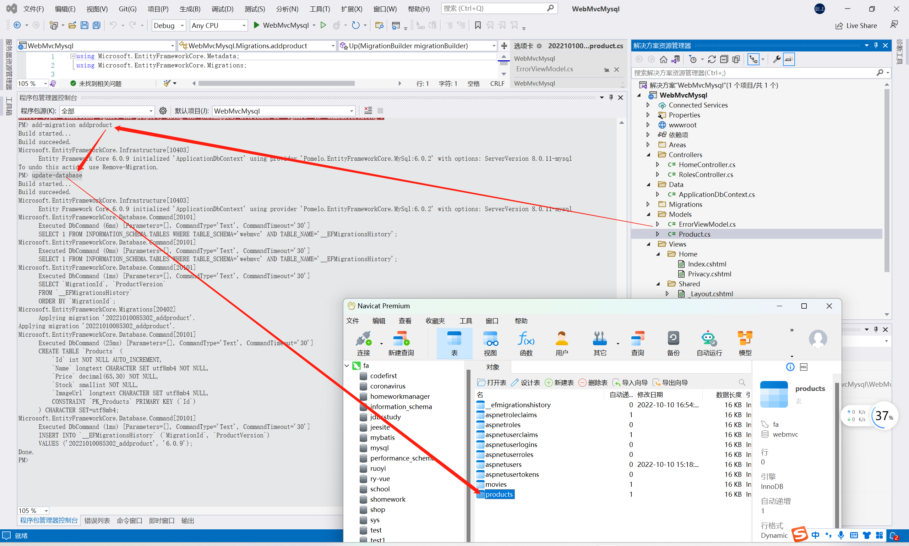This screenshot has height=546, width=909.
Task: Open the Navicat 备份 tool
Action: pyautogui.click(x=673, y=338)
